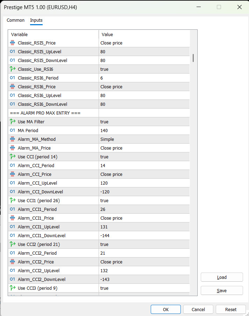Edit the Alarm_CCI_UpLevel value 120

click(x=144, y=183)
